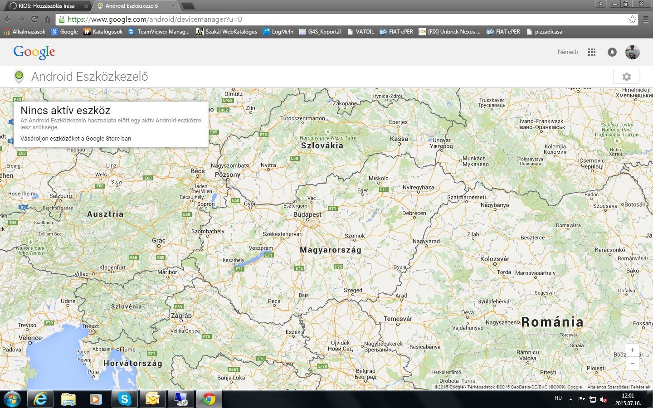
Task: Open the first FIAT ePER bookmark
Action: coord(396,32)
